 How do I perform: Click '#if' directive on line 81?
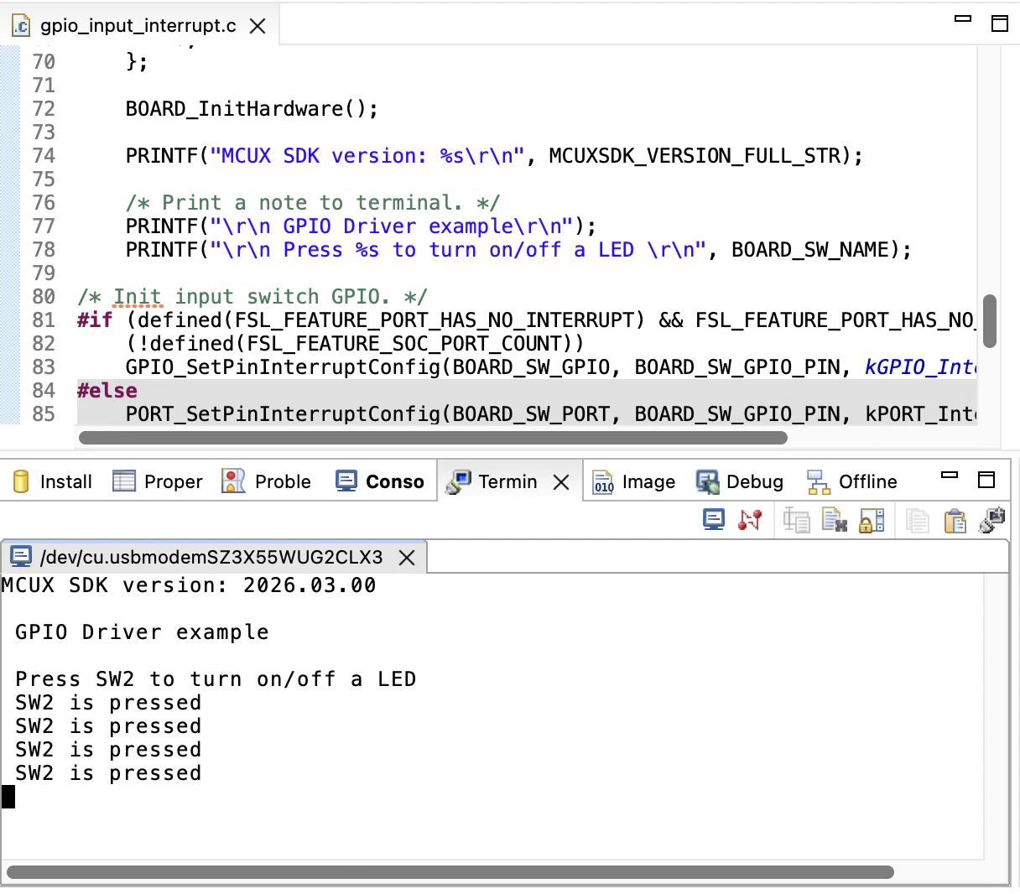pyautogui.click(x=95, y=320)
